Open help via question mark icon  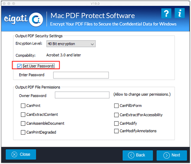167,13
